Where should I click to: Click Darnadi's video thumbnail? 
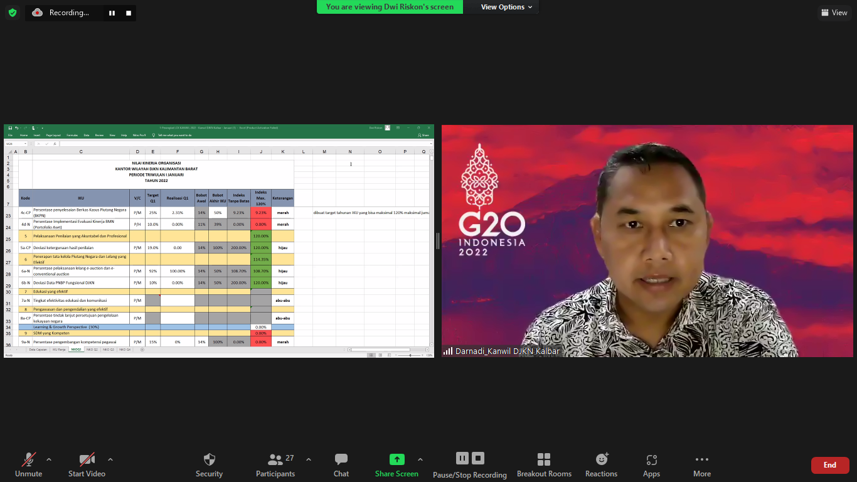pyautogui.click(x=647, y=241)
